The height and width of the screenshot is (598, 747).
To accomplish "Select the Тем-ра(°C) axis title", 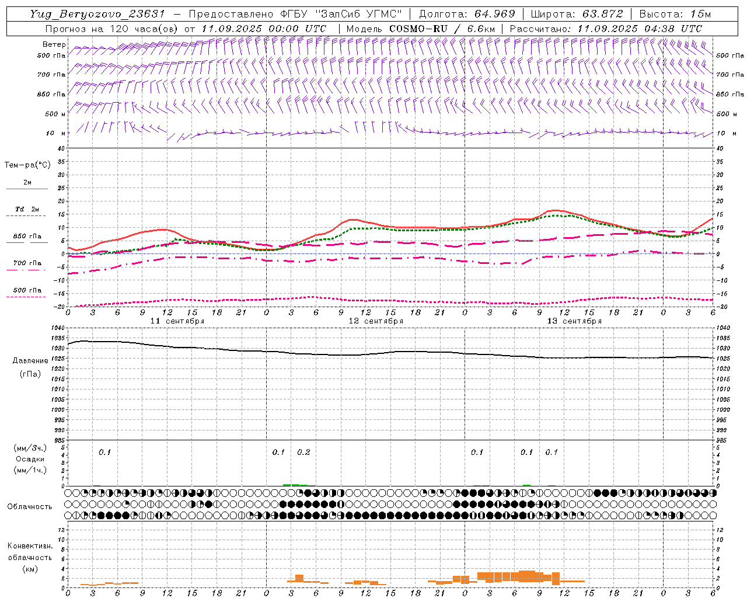I will tap(27, 165).
